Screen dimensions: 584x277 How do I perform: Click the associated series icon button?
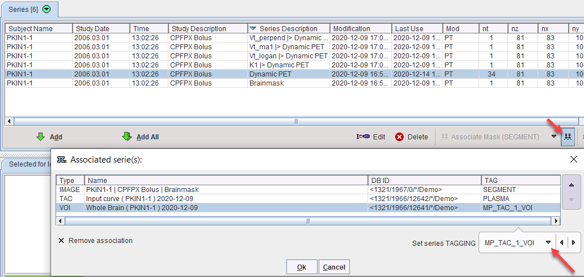568,137
